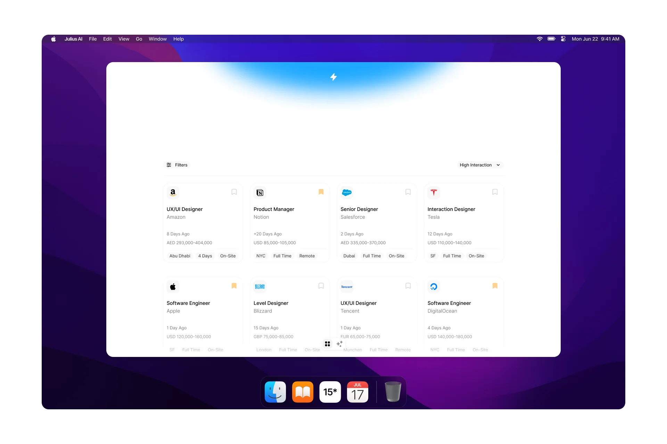The width and height of the screenshot is (667, 444).
Task: Select the 4 Days tag
Action: (205, 256)
